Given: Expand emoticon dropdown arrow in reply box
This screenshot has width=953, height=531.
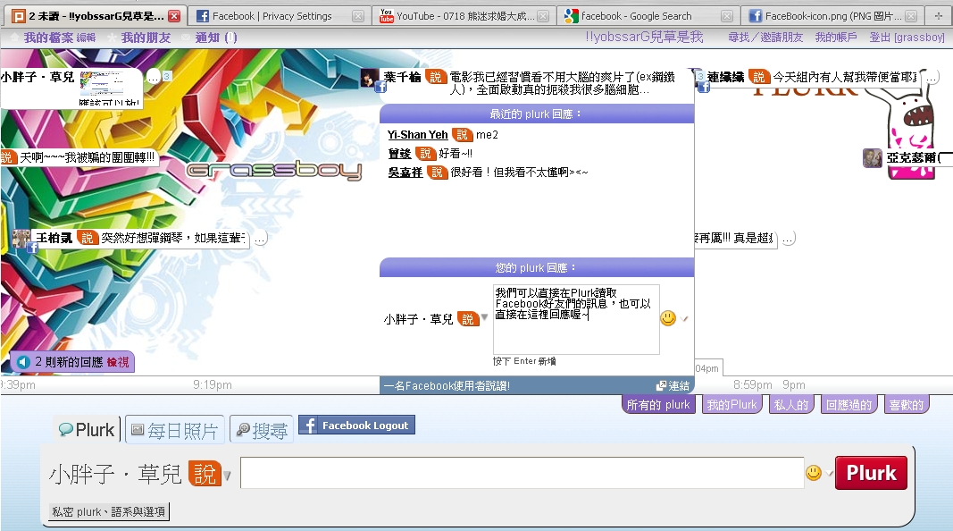Looking at the screenshot, I should pyautogui.click(x=685, y=319).
